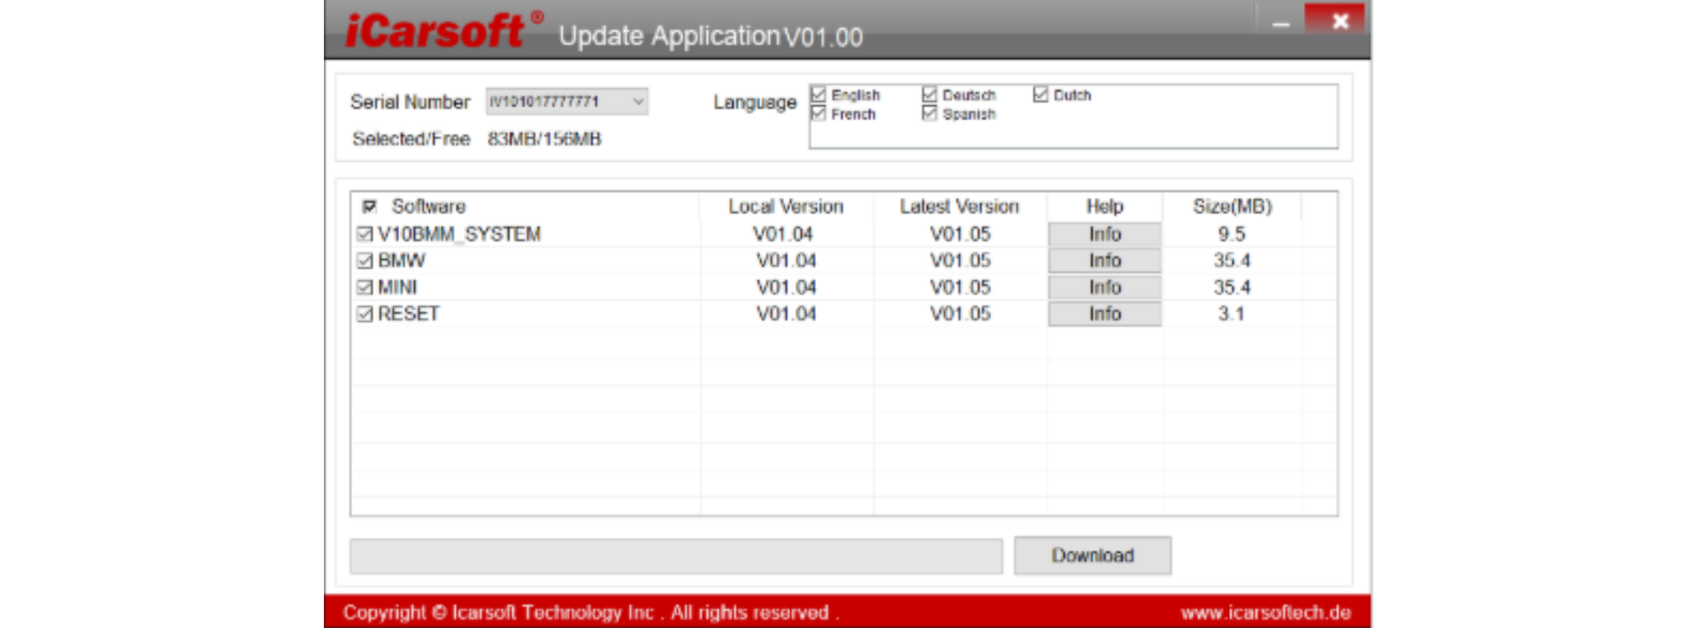Viewport: 1699px width, 628px height.
Task: Click the Help column header
Action: coord(1105,206)
